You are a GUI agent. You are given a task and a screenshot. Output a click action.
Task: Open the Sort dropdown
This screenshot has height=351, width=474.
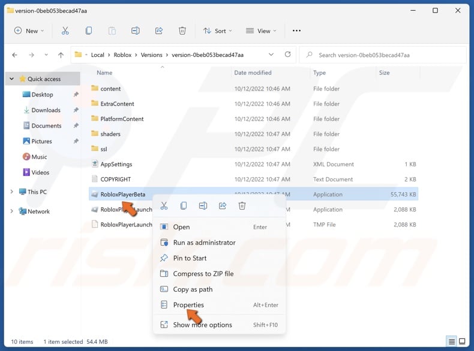[218, 31]
